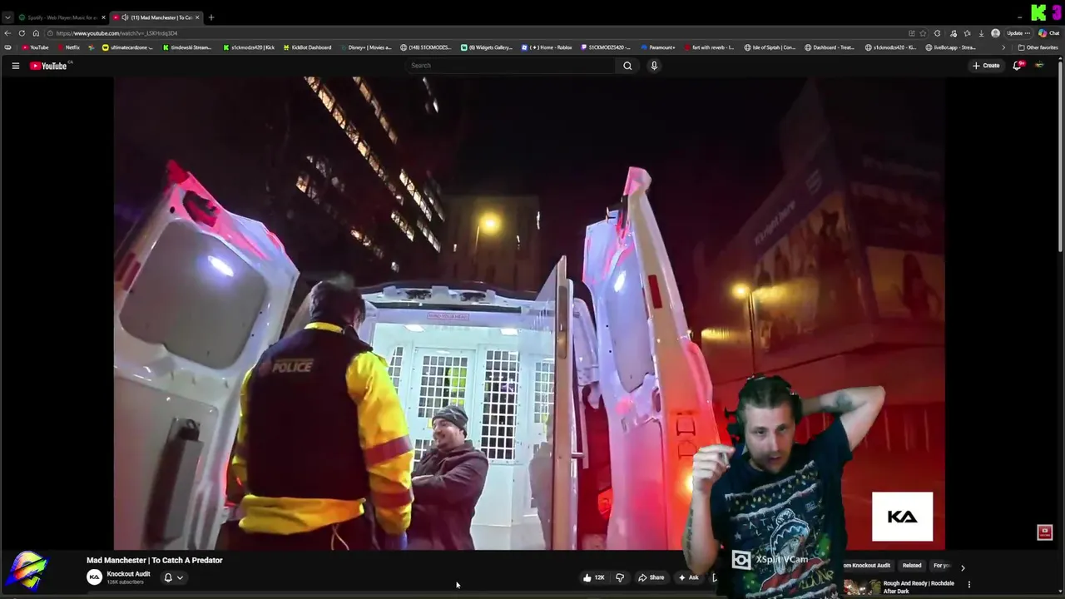
Task: Click the YouTube search magnifier button
Action: 627,66
